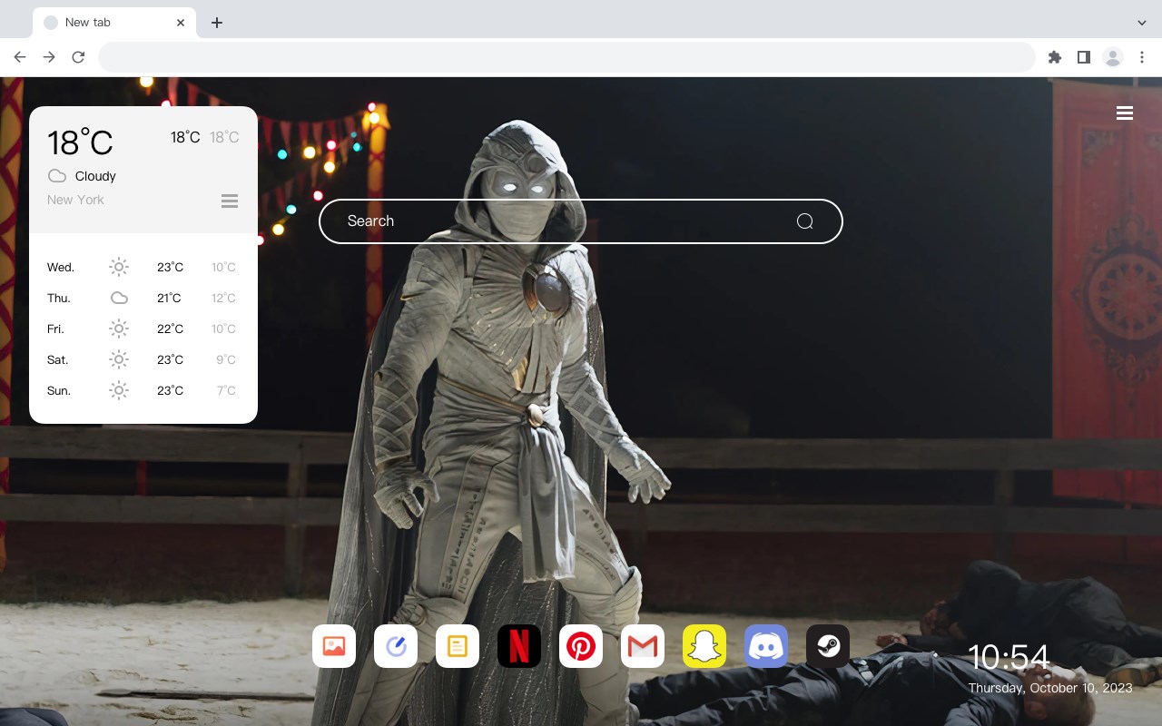Select the Fri. forecast row
The width and height of the screenshot is (1162, 726).
pyautogui.click(x=143, y=329)
